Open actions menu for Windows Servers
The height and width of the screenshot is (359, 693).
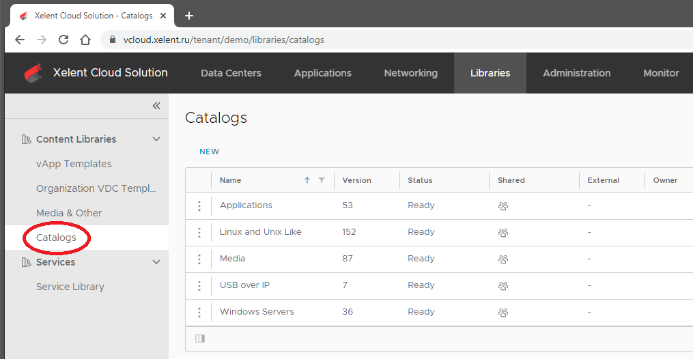[199, 312]
